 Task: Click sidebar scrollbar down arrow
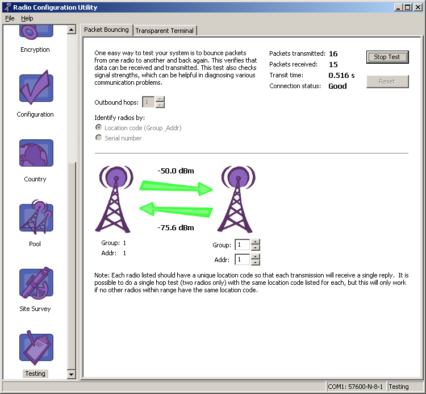tap(72, 374)
